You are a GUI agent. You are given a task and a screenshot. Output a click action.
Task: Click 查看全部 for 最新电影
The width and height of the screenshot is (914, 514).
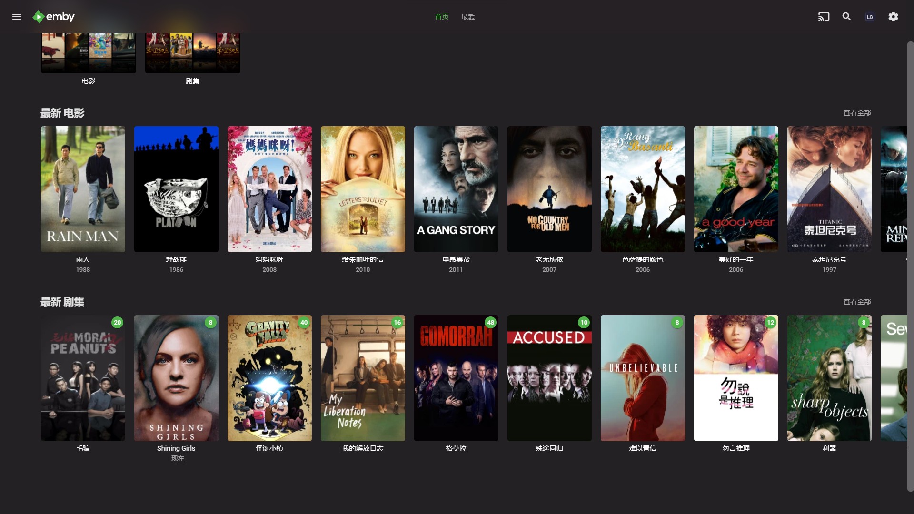(857, 113)
